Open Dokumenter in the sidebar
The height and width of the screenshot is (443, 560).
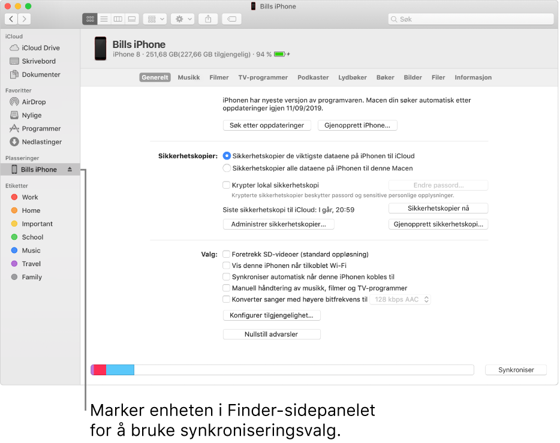pos(40,74)
